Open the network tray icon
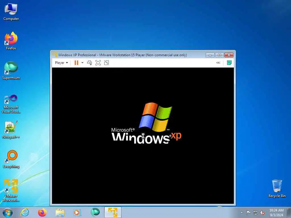Viewport: 291px width, 218px height. tap(255, 213)
